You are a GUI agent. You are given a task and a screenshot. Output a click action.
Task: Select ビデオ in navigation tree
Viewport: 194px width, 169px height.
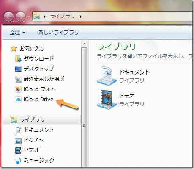(31, 150)
